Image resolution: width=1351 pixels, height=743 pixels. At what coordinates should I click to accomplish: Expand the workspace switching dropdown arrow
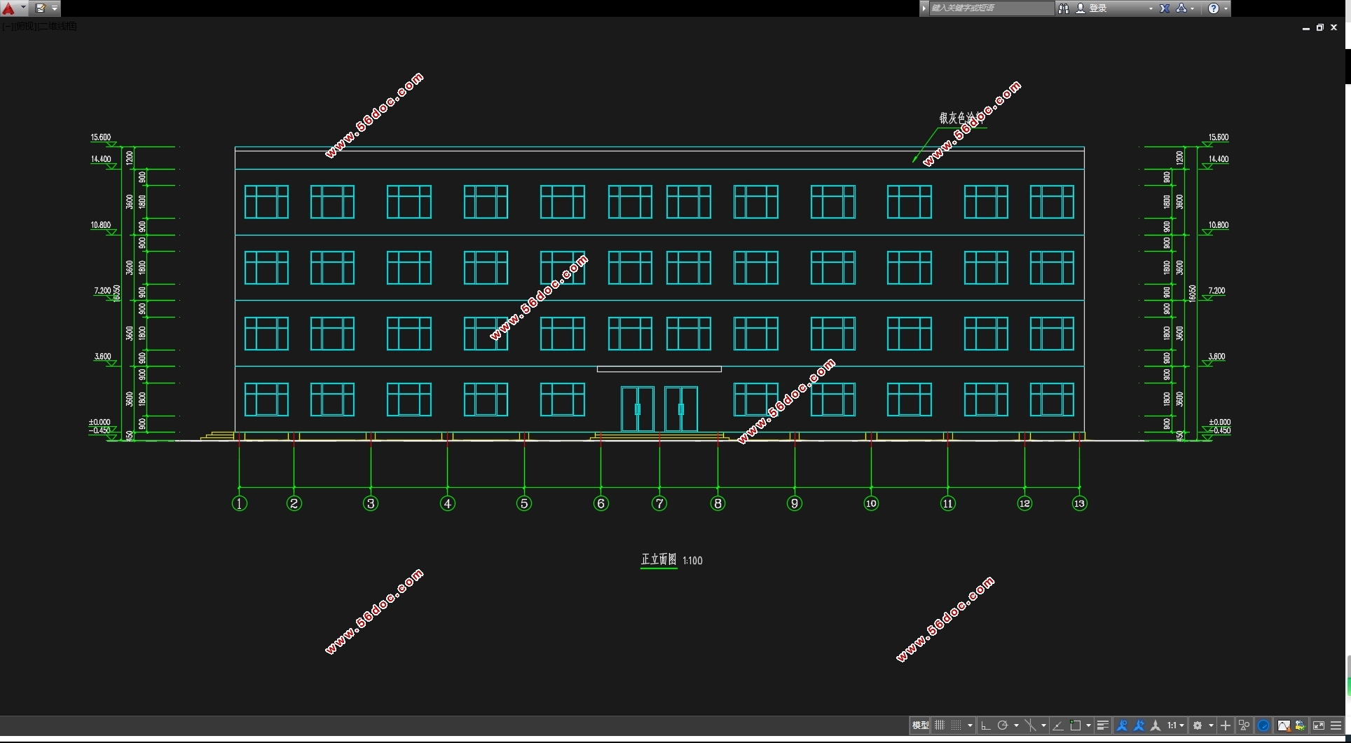coord(1211,725)
